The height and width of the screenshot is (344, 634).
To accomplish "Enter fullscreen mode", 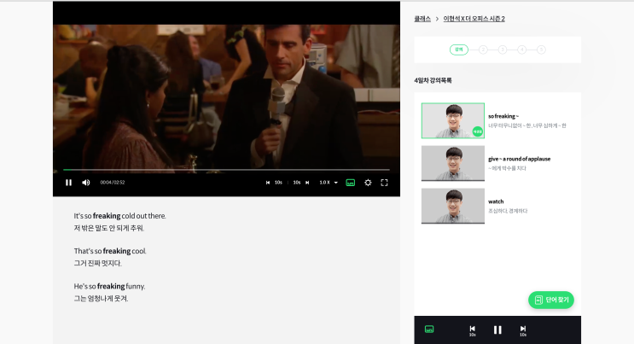I will tap(385, 183).
